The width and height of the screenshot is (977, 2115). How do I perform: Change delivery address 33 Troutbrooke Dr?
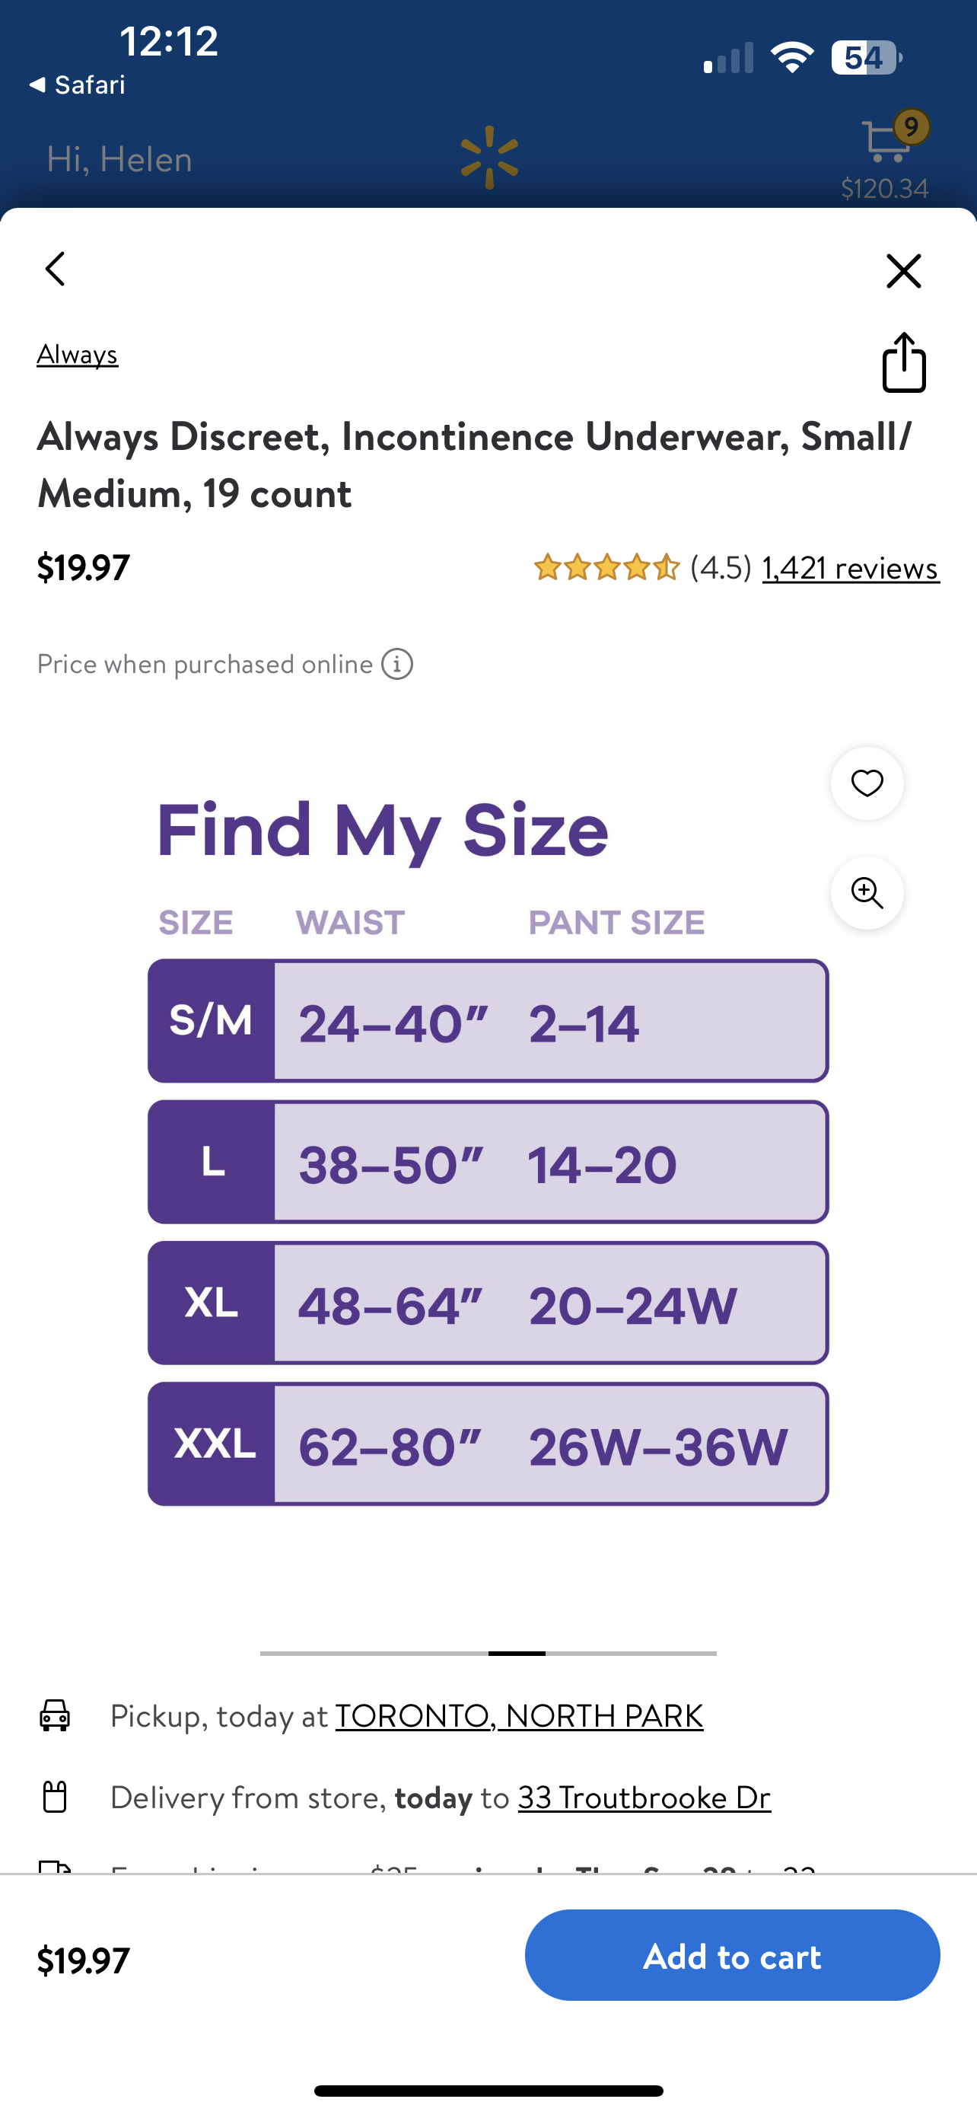click(644, 1798)
